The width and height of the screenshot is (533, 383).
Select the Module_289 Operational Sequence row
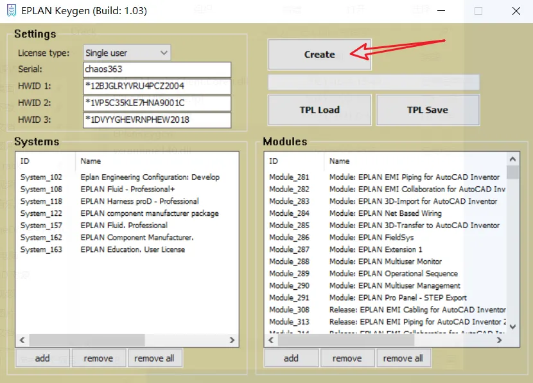(x=385, y=274)
